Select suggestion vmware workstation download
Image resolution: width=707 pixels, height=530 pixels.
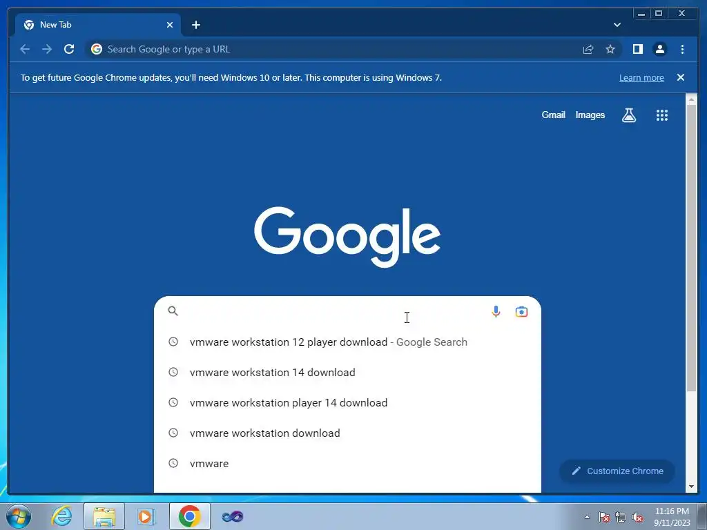click(347, 433)
